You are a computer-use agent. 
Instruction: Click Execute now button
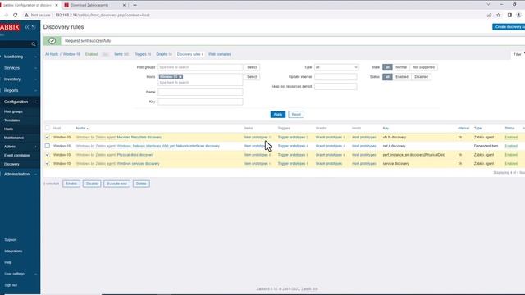pyautogui.click(x=116, y=184)
